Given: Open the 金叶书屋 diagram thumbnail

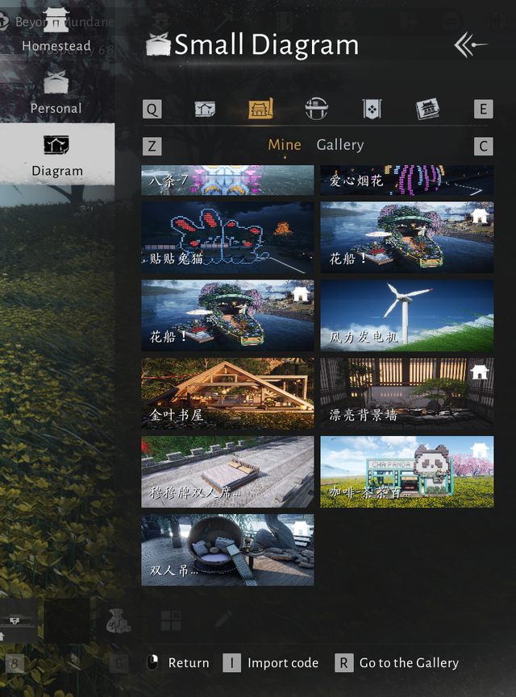Looking at the screenshot, I should coord(227,393).
